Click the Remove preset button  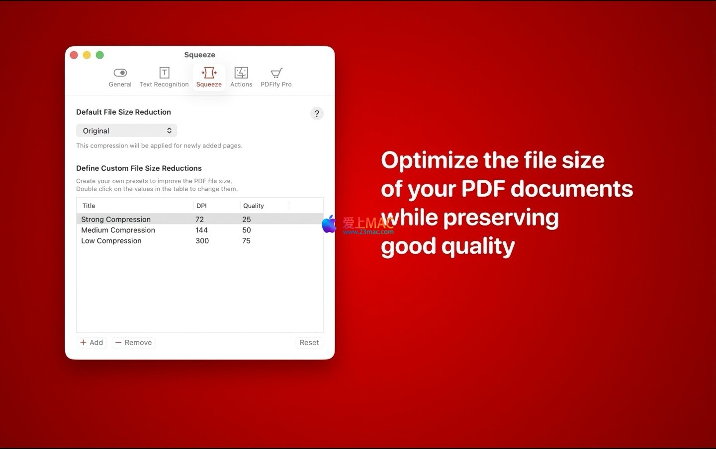134,343
